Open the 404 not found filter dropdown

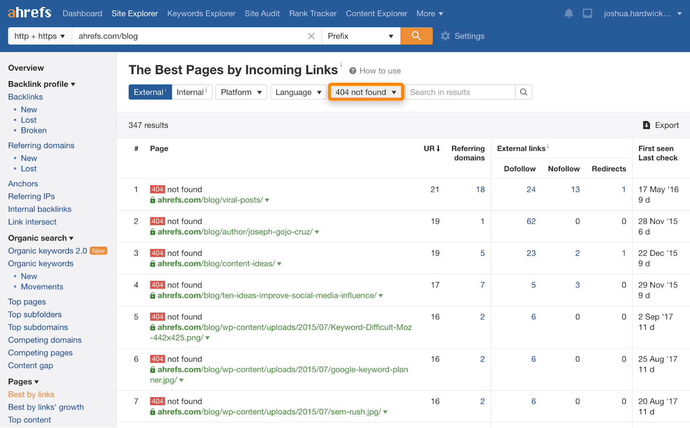366,92
